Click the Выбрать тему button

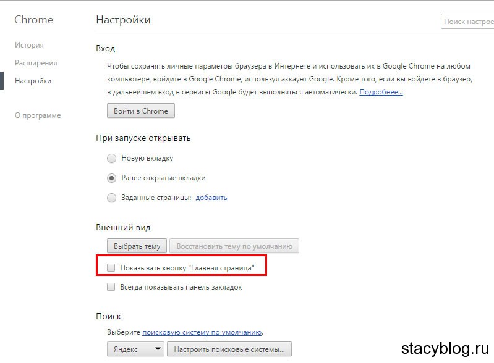click(x=137, y=246)
